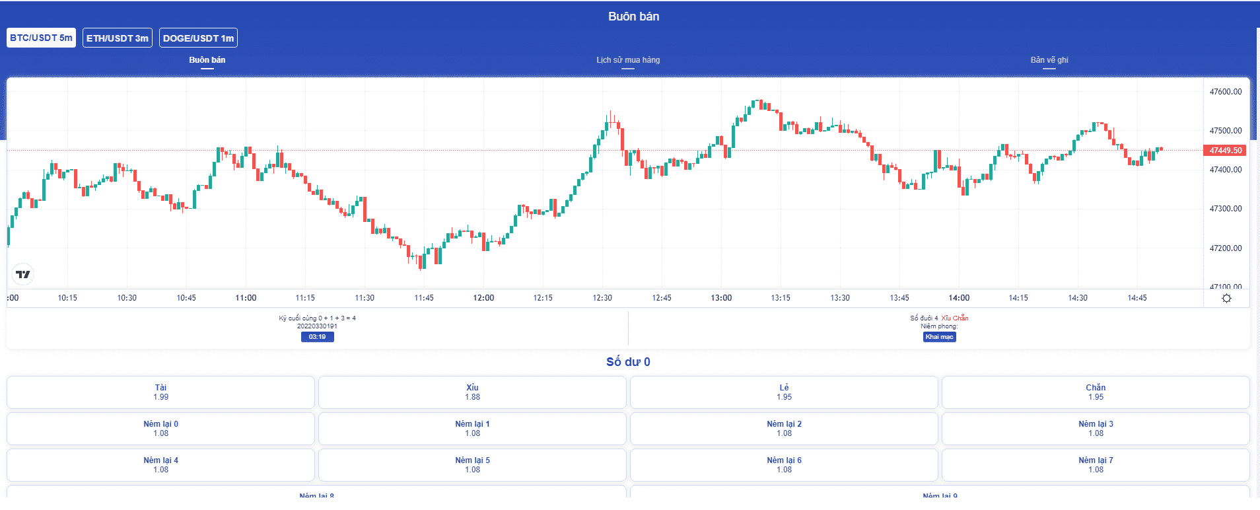Click the 14:00 time axis label
The image size is (1260, 510).
[x=959, y=298]
